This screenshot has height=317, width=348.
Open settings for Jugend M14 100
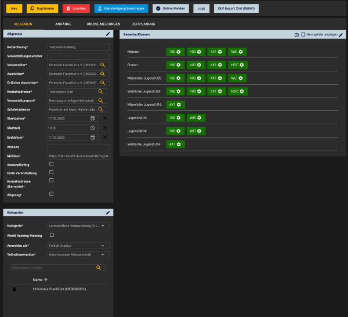click(179, 131)
